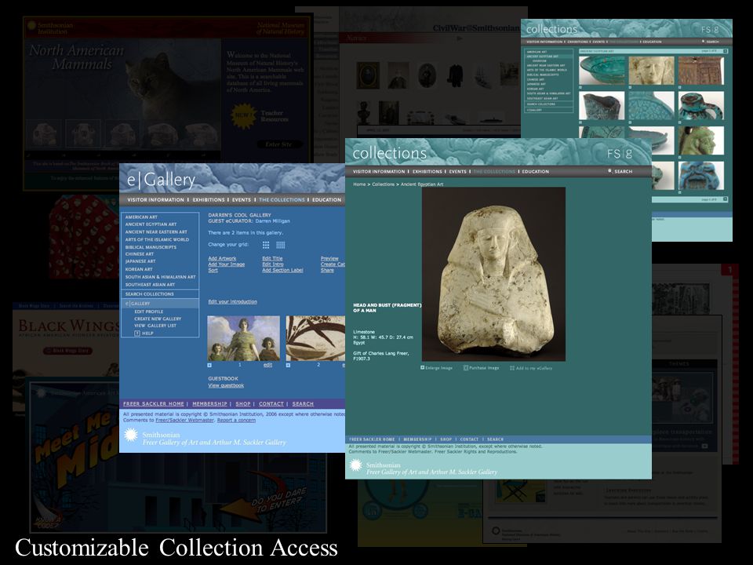Click the Preview link in eGallery
This screenshot has width=753, height=565.
[329, 258]
